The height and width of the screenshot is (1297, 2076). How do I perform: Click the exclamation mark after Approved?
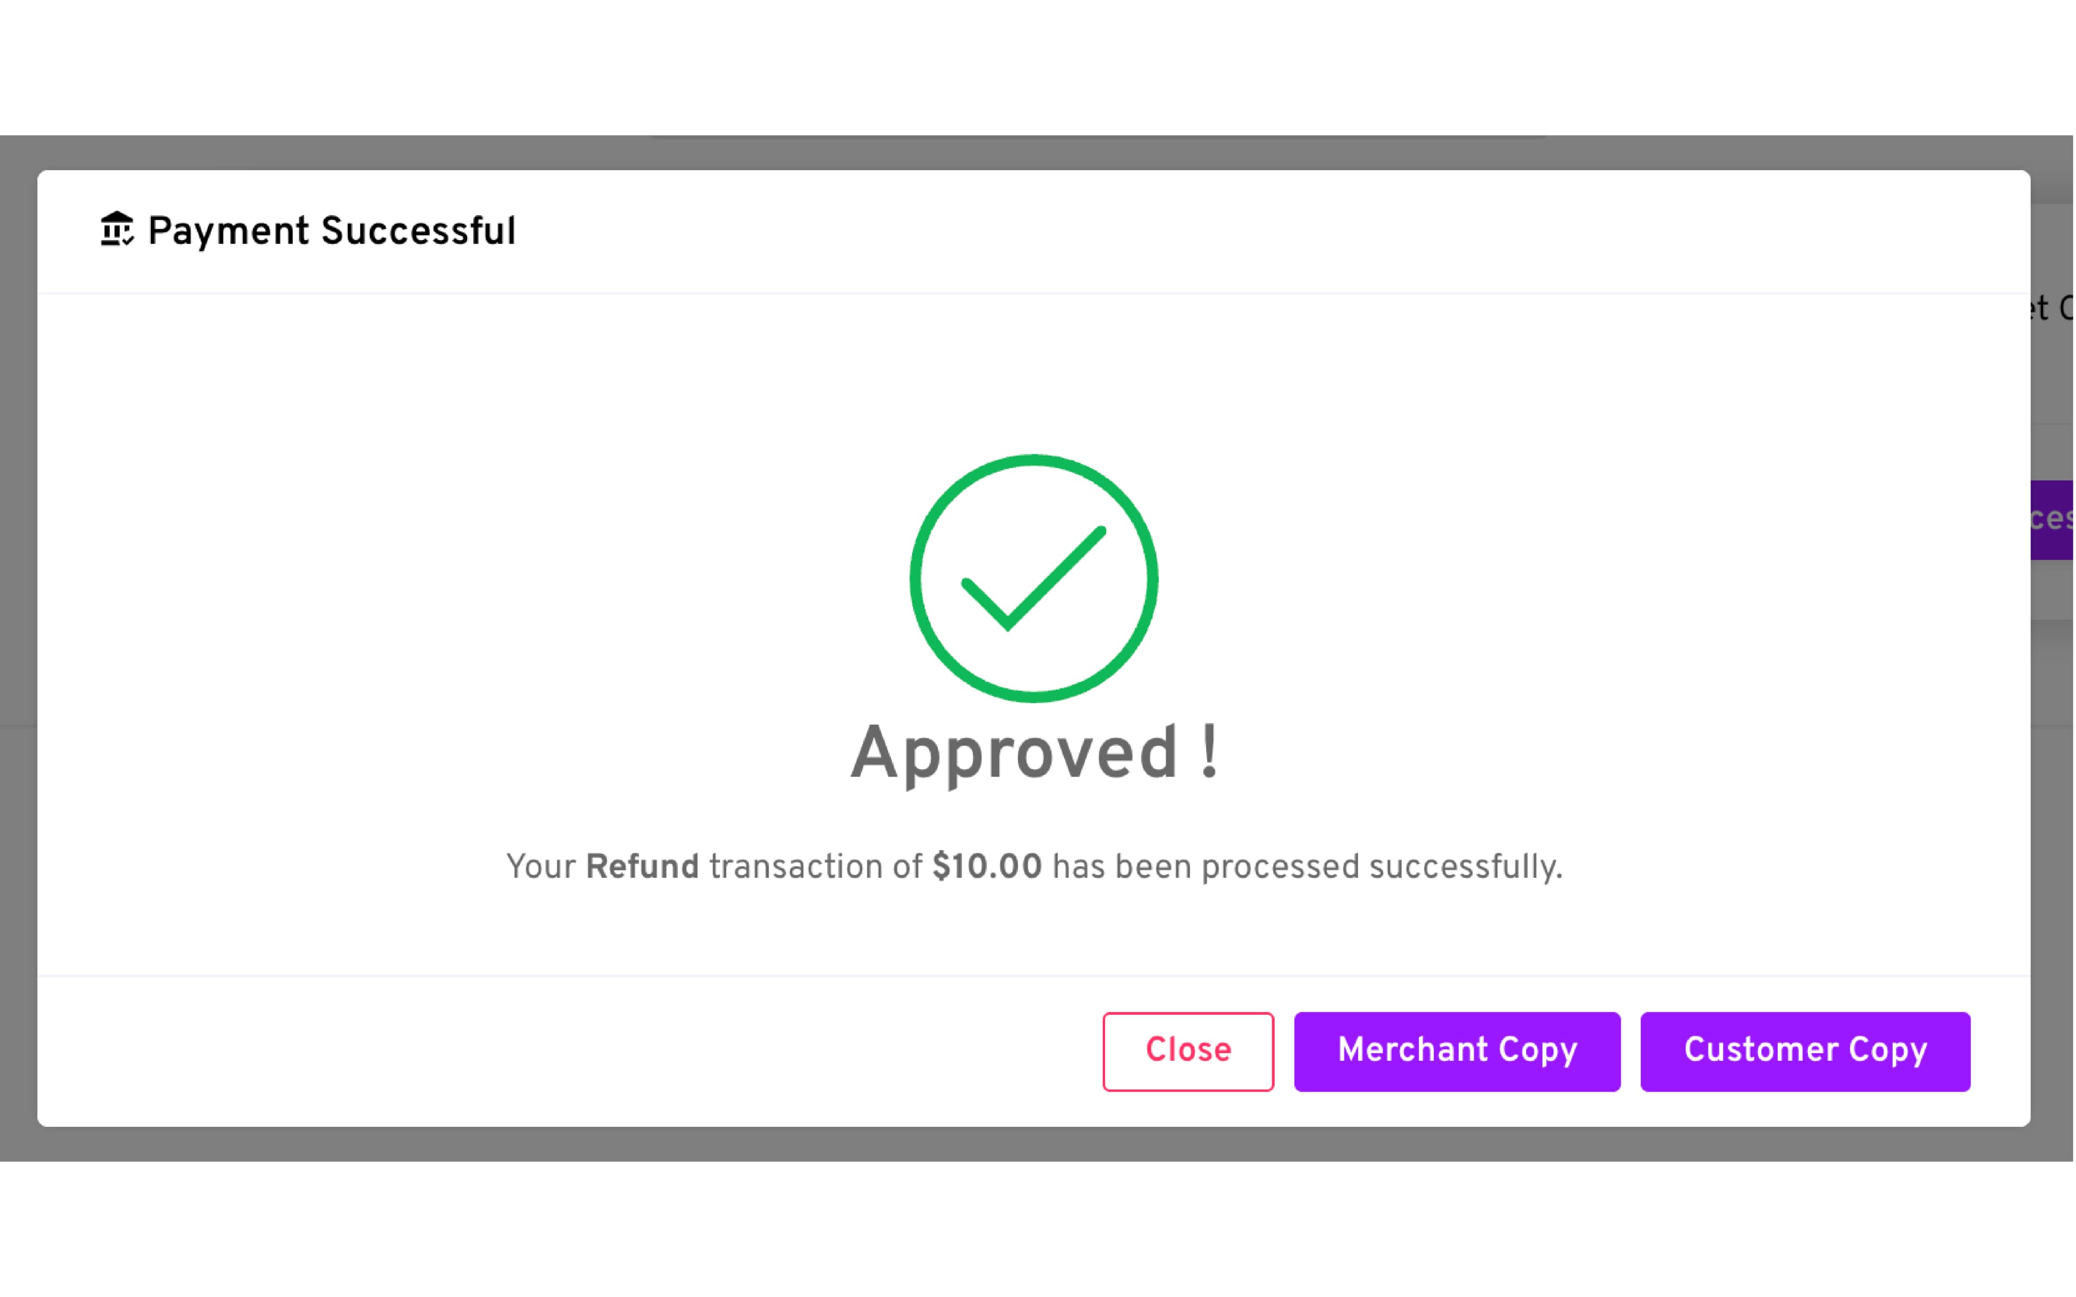coord(1209,751)
